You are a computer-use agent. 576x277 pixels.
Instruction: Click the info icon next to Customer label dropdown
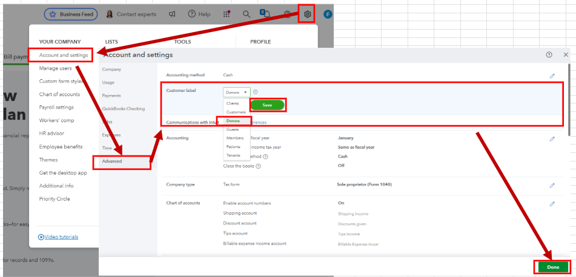pos(256,92)
